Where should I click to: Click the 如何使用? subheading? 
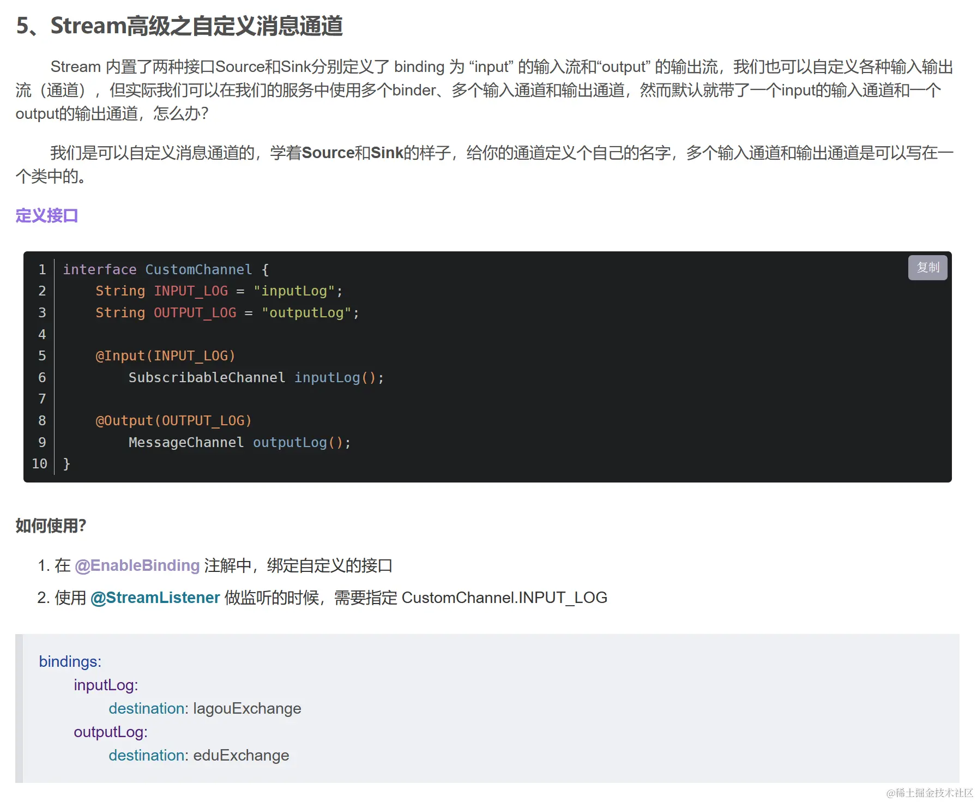pos(51,526)
